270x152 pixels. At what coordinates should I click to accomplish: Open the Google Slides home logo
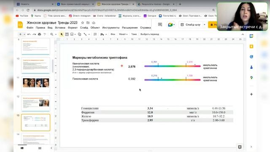click(20, 25)
